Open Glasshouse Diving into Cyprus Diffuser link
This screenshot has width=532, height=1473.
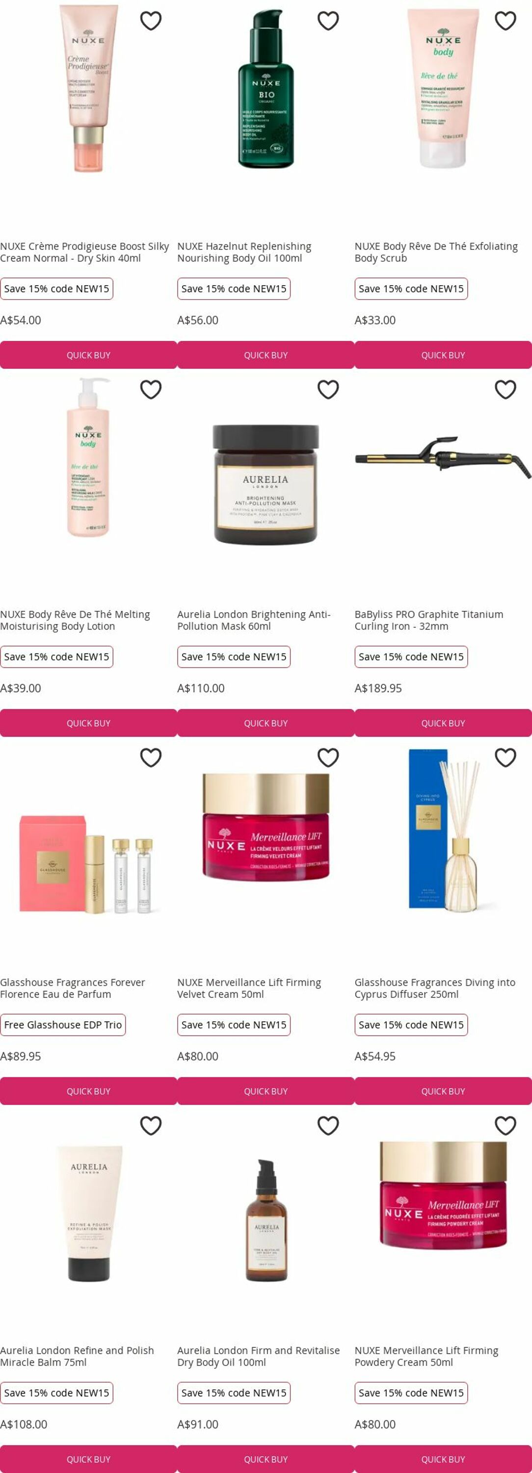coord(435,988)
